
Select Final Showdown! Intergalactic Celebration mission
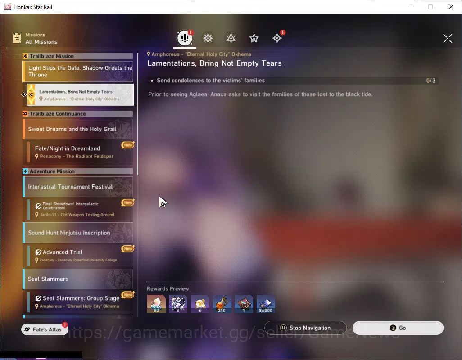coord(80,209)
